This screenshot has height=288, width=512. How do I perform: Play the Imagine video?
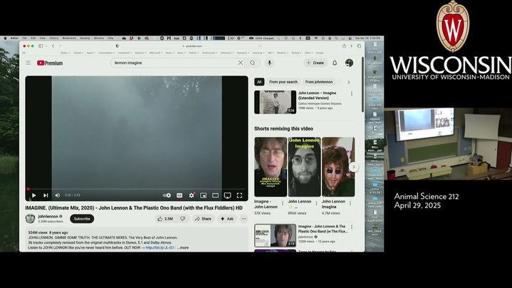click(33, 195)
